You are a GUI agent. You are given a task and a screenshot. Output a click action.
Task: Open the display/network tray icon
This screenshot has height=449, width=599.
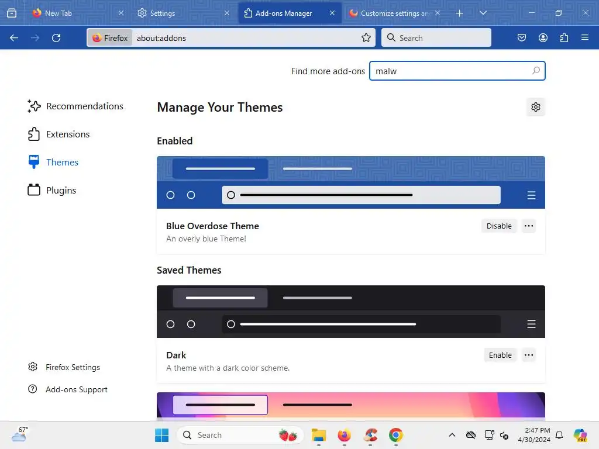pos(489,435)
